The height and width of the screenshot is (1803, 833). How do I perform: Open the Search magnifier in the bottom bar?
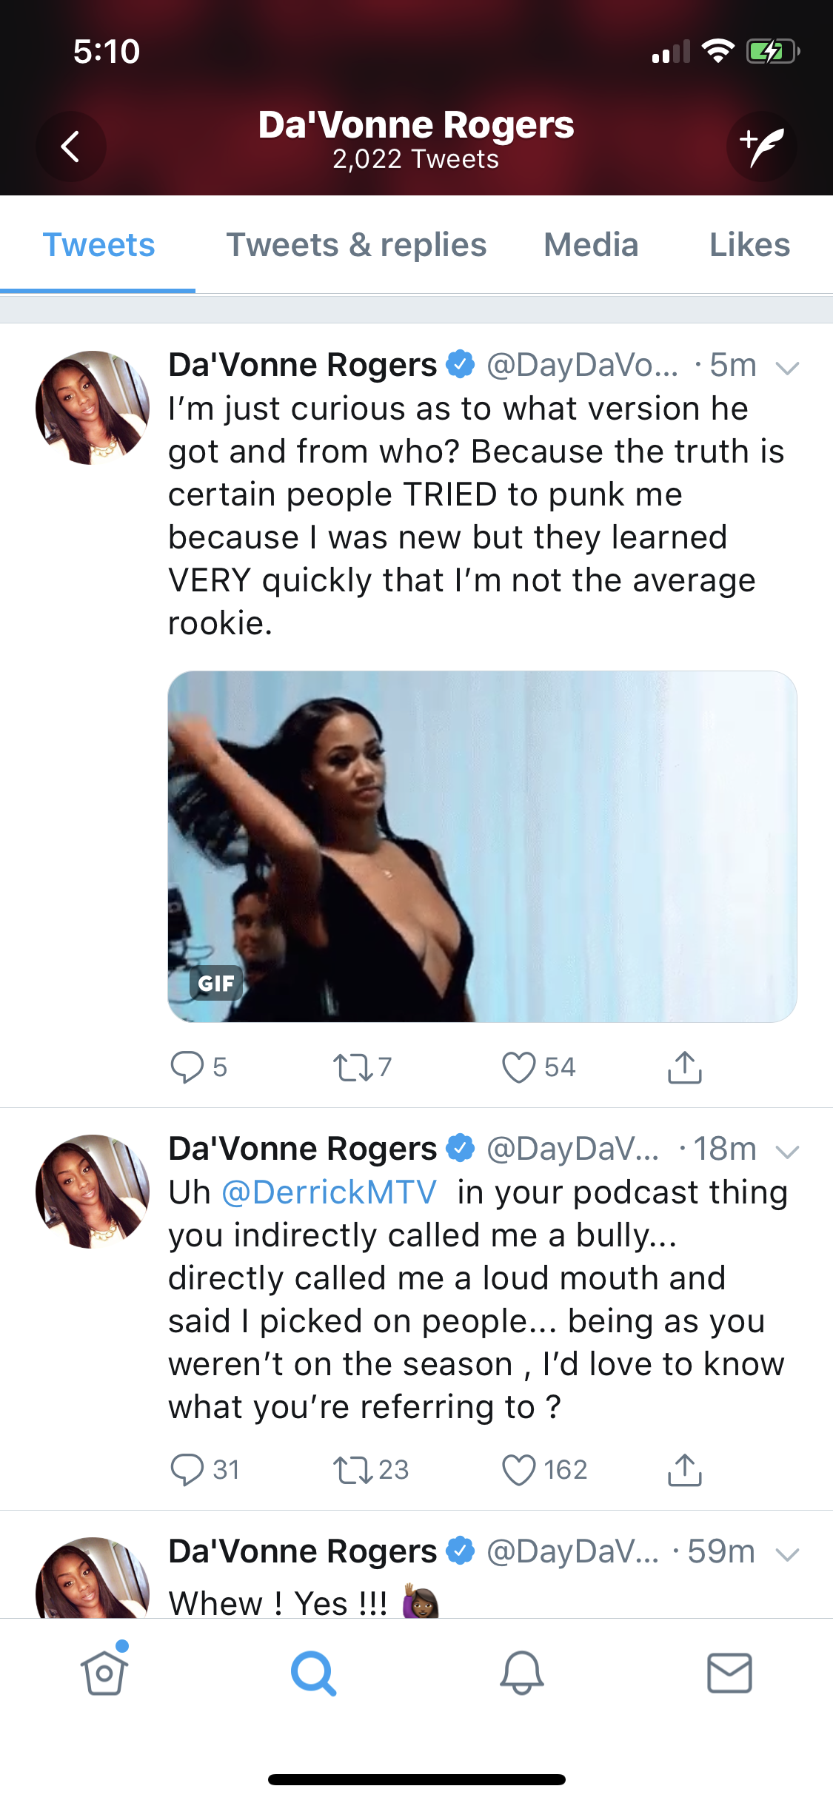tap(313, 1673)
